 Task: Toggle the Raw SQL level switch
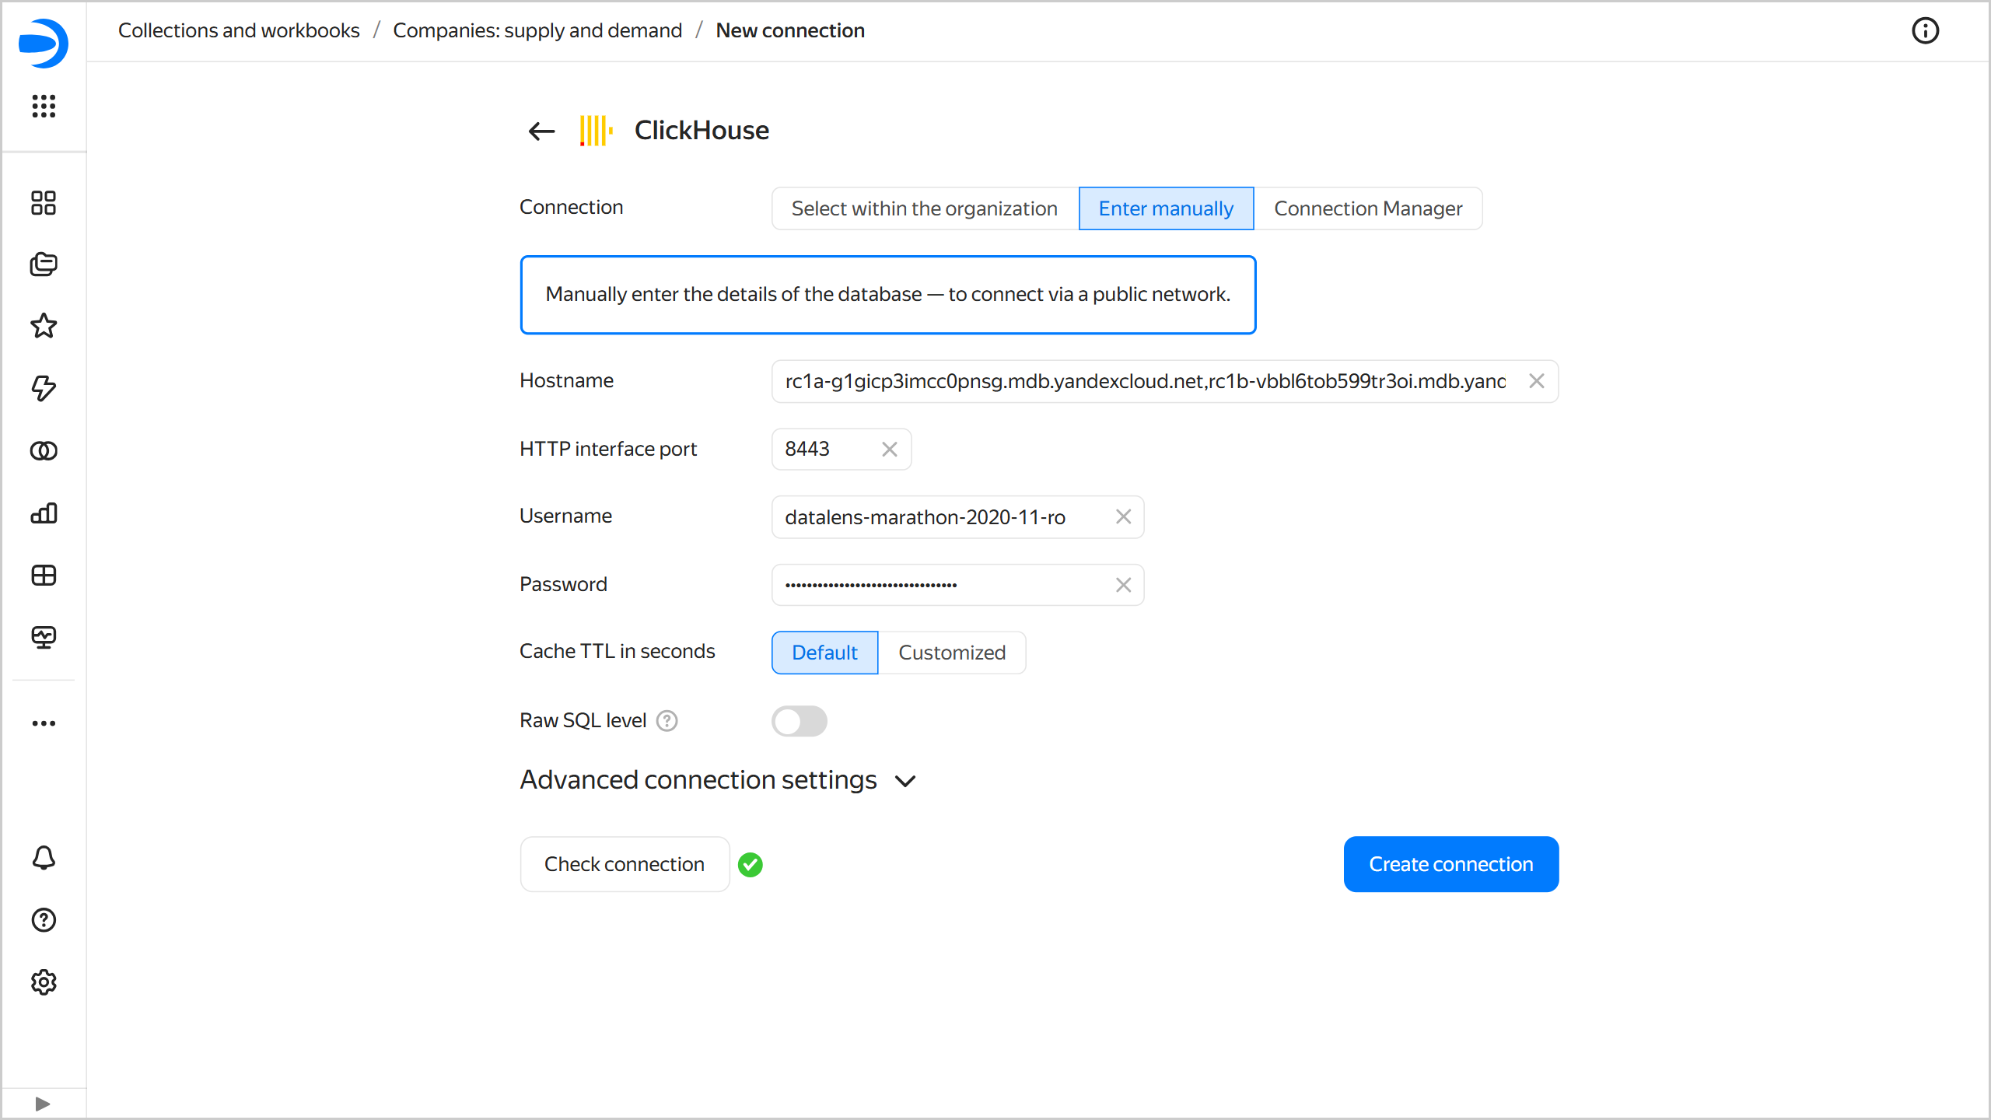(799, 721)
